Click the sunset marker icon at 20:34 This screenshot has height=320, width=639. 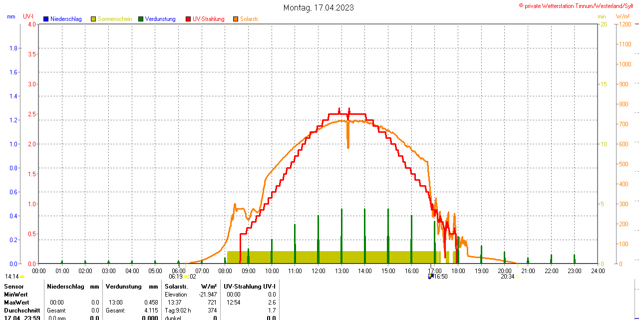(x=517, y=277)
